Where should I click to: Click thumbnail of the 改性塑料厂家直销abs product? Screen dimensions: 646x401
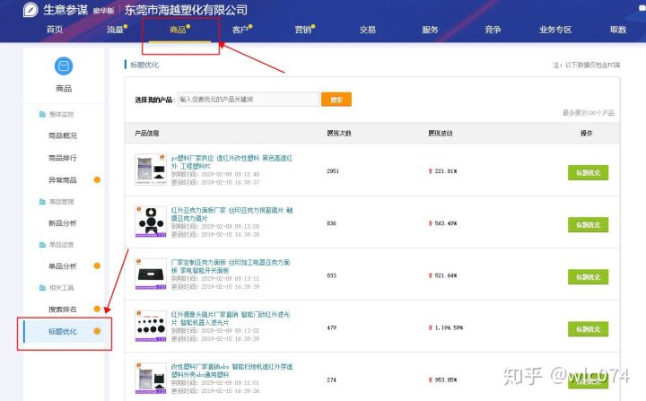[151, 378]
